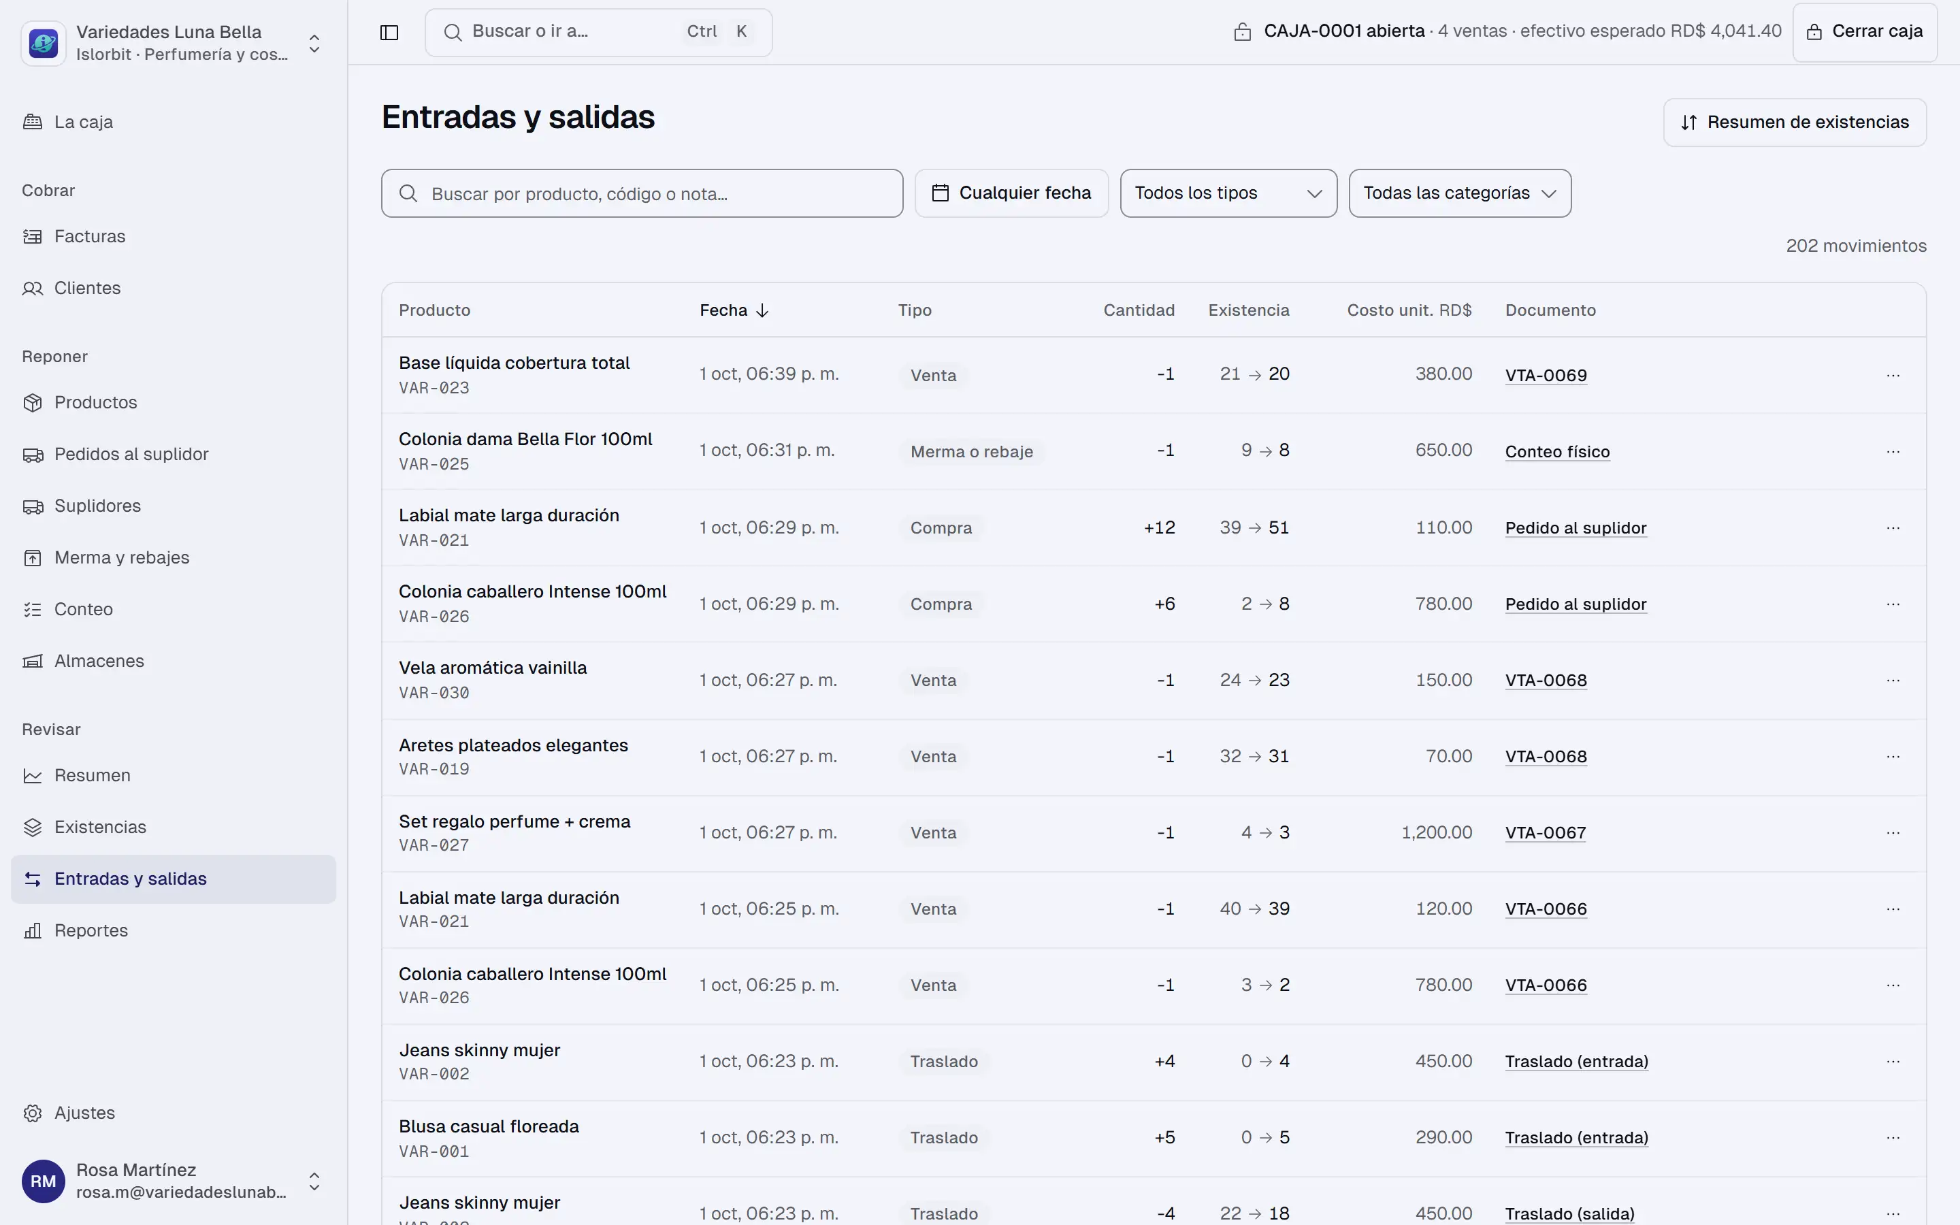Image resolution: width=1960 pixels, height=1225 pixels.
Task: Focus the Buscar o ir a search box
Action: 598,33
